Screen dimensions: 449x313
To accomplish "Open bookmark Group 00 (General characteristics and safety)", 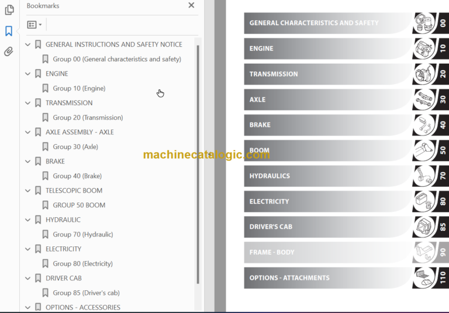I will (117, 59).
